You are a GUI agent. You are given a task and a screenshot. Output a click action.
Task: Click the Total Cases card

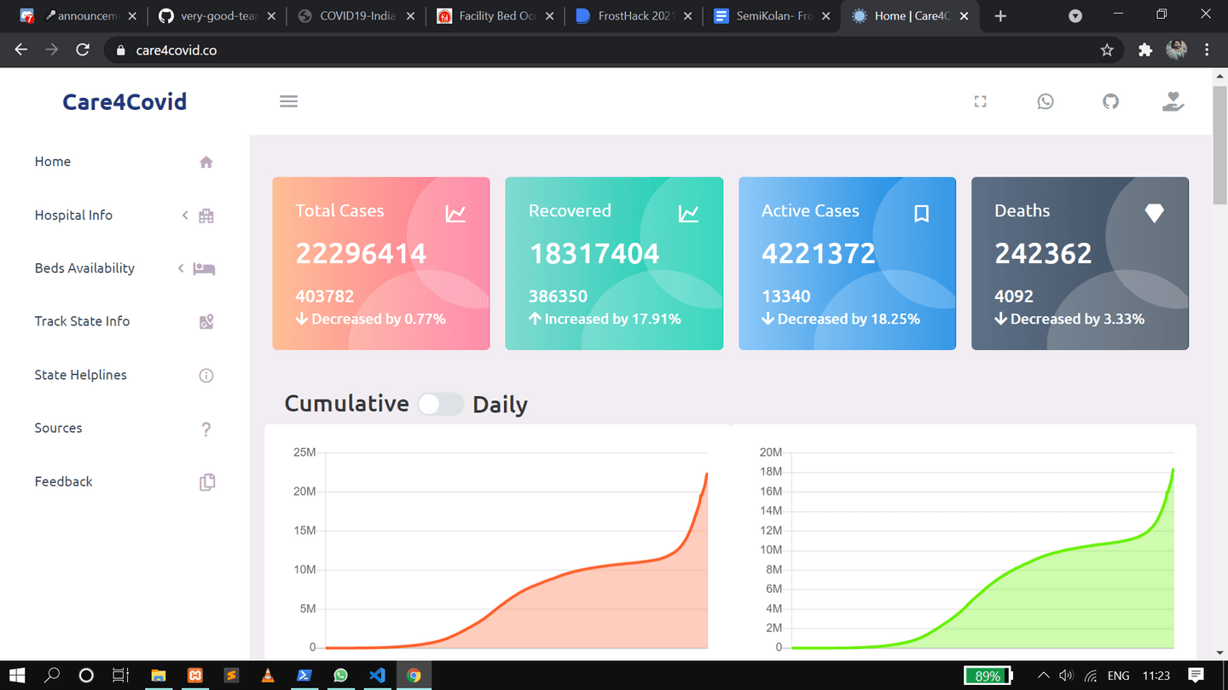[x=381, y=263]
